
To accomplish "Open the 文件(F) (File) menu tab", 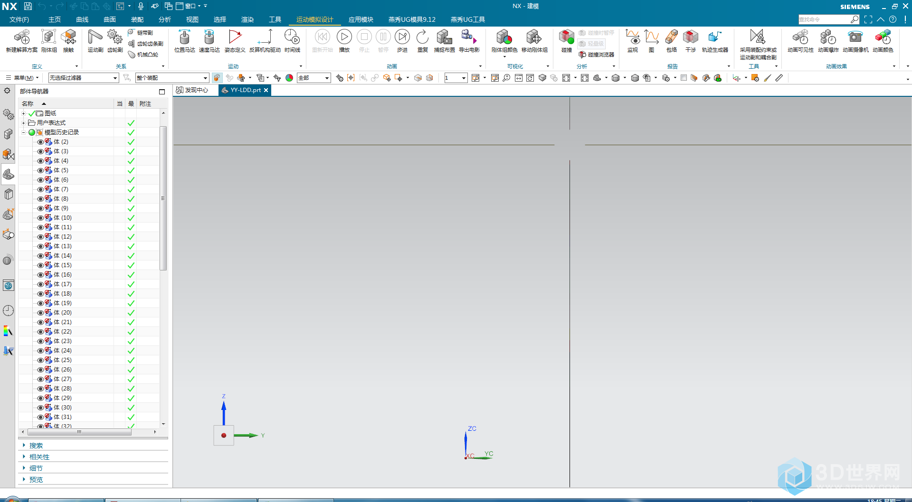I will [19, 19].
